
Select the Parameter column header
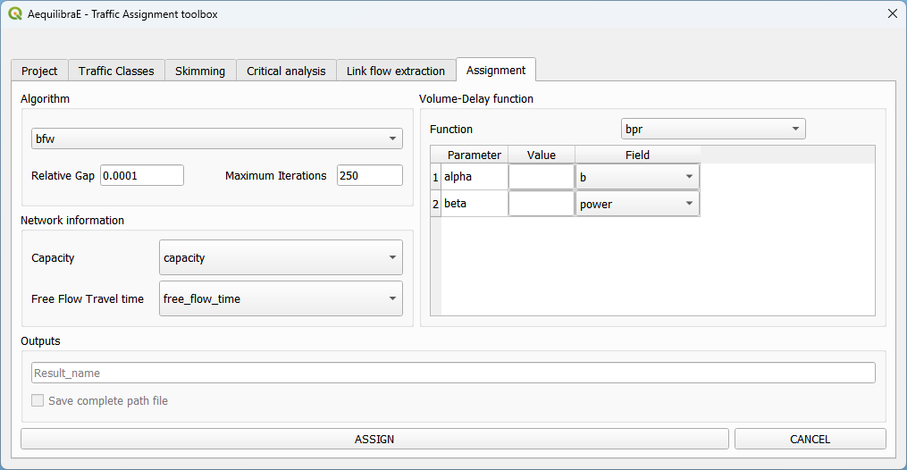(x=474, y=155)
